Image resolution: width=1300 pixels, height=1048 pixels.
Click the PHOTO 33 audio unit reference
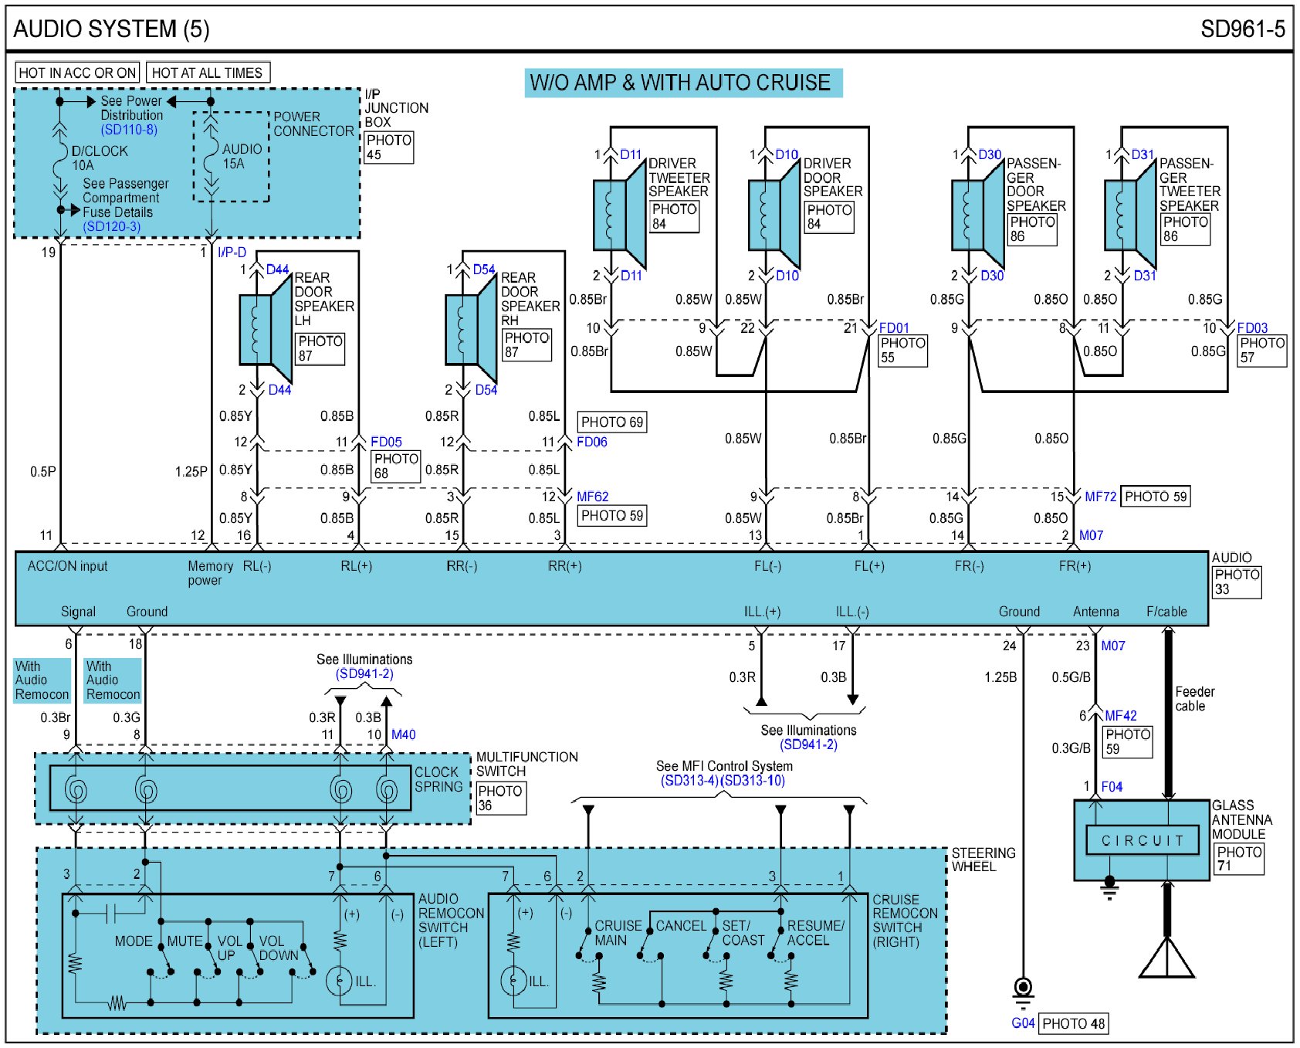(1236, 582)
